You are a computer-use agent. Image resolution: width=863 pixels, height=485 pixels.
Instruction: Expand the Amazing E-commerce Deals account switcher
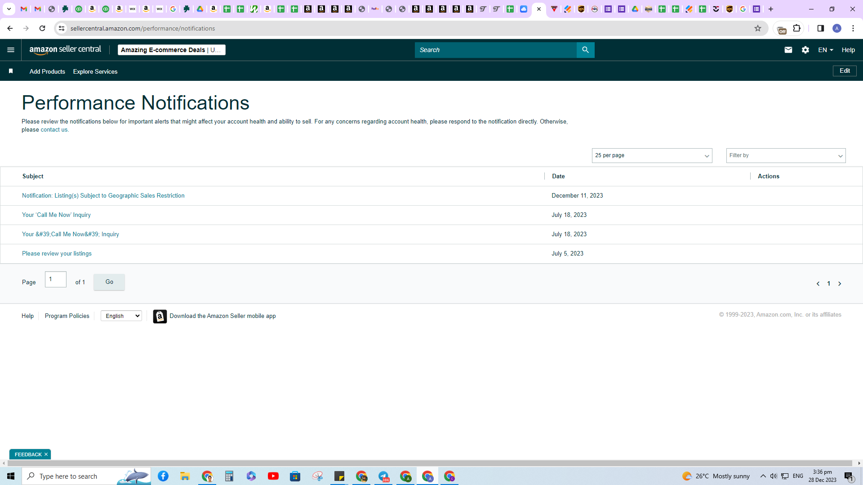coord(172,50)
